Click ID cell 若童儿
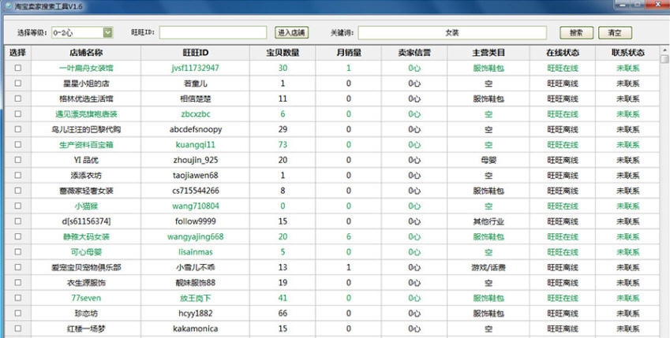This screenshot has height=338, width=670. (196, 84)
